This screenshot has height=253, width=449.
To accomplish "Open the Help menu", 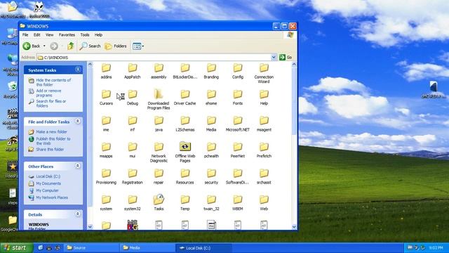I will [98, 34].
